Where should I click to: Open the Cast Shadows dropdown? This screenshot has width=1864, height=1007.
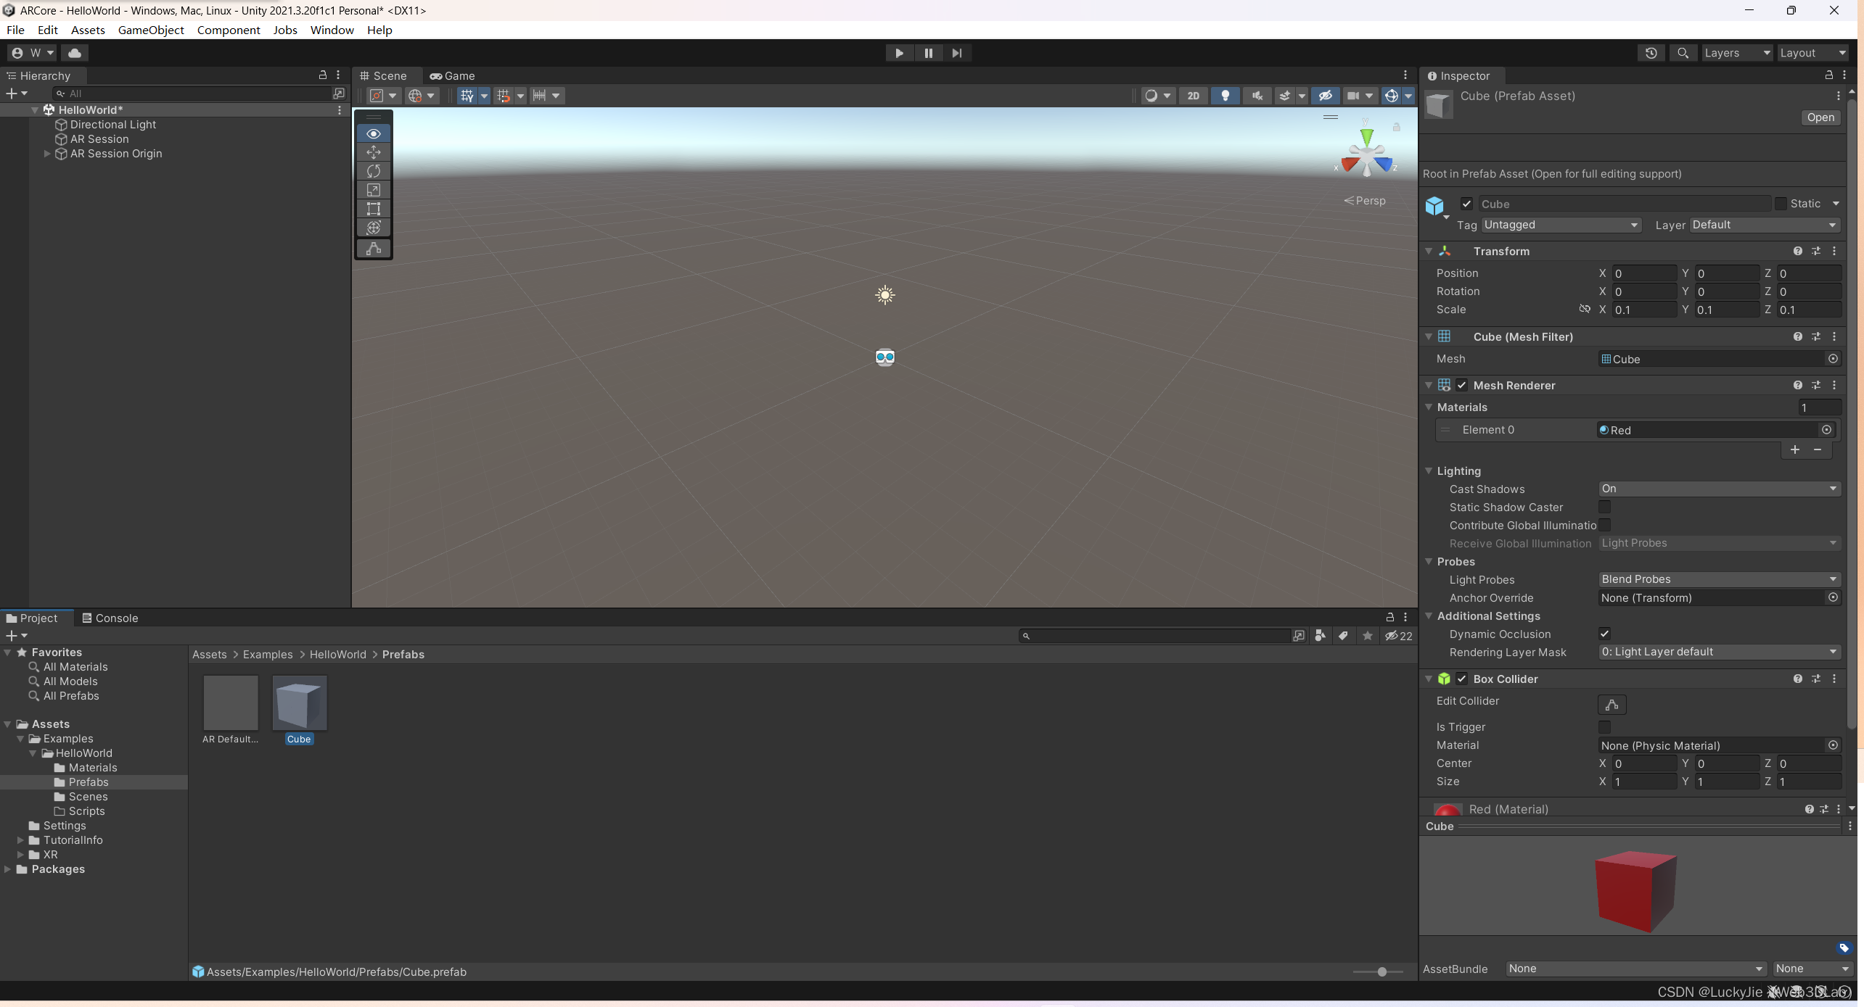(1718, 489)
